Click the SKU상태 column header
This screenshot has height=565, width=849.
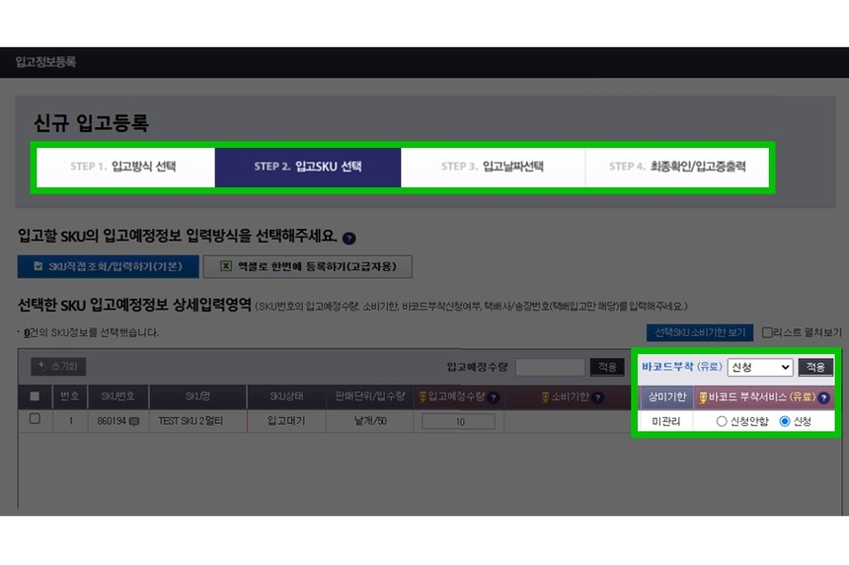286,396
